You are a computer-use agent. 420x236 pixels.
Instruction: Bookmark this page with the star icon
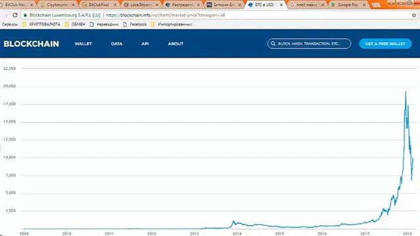(x=414, y=15)
